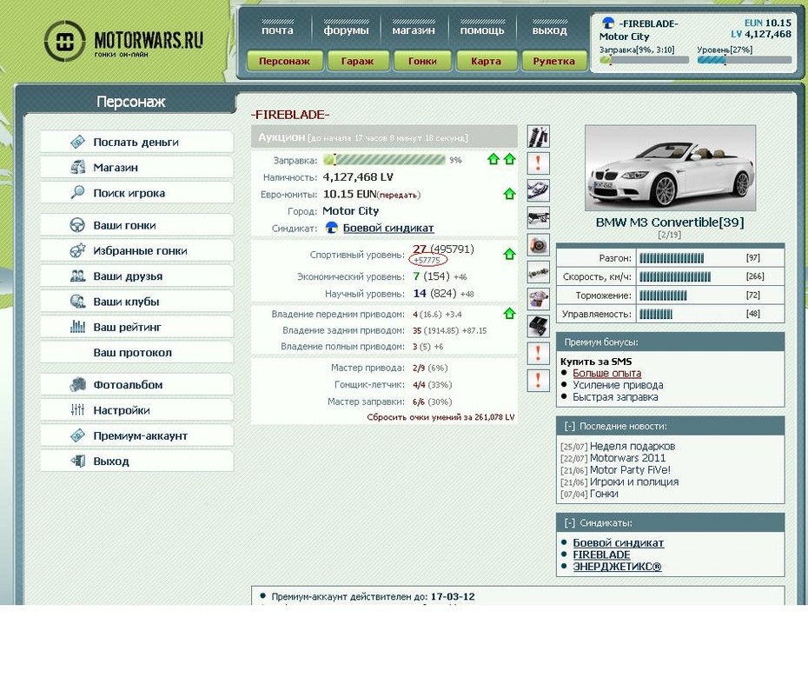The width and height of the screenshot is (808, 684).
Task: Click the BMW M3 Convertible car photo
Action: coord(670,168)
